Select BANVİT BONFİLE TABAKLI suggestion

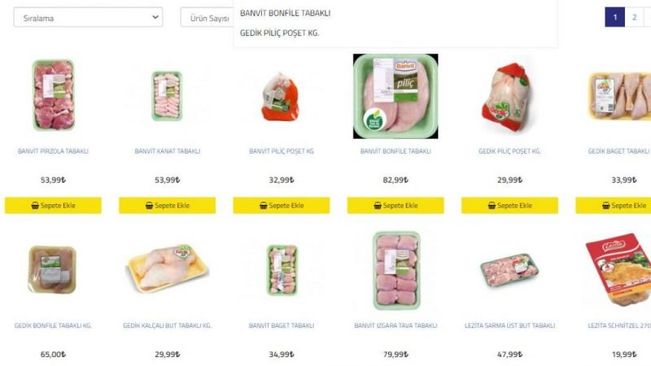coord(286,13)
